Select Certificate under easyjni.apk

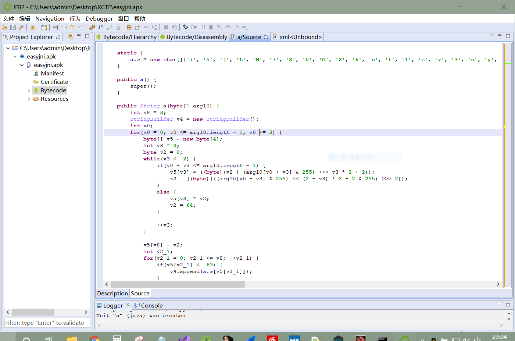[54, 81]
